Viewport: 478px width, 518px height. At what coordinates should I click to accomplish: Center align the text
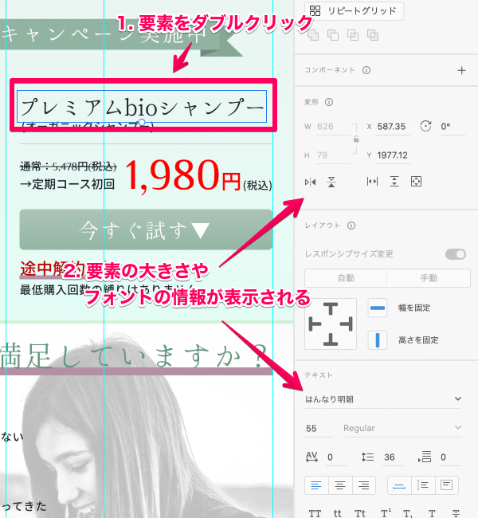(x=340, y=485)
